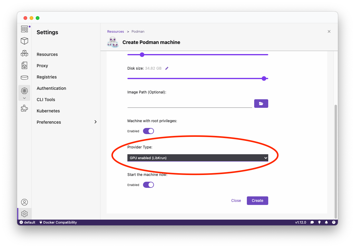This screenshot has height=248, width=355.
Task: Click the Disk size slider handle
Action: point(264,78)
